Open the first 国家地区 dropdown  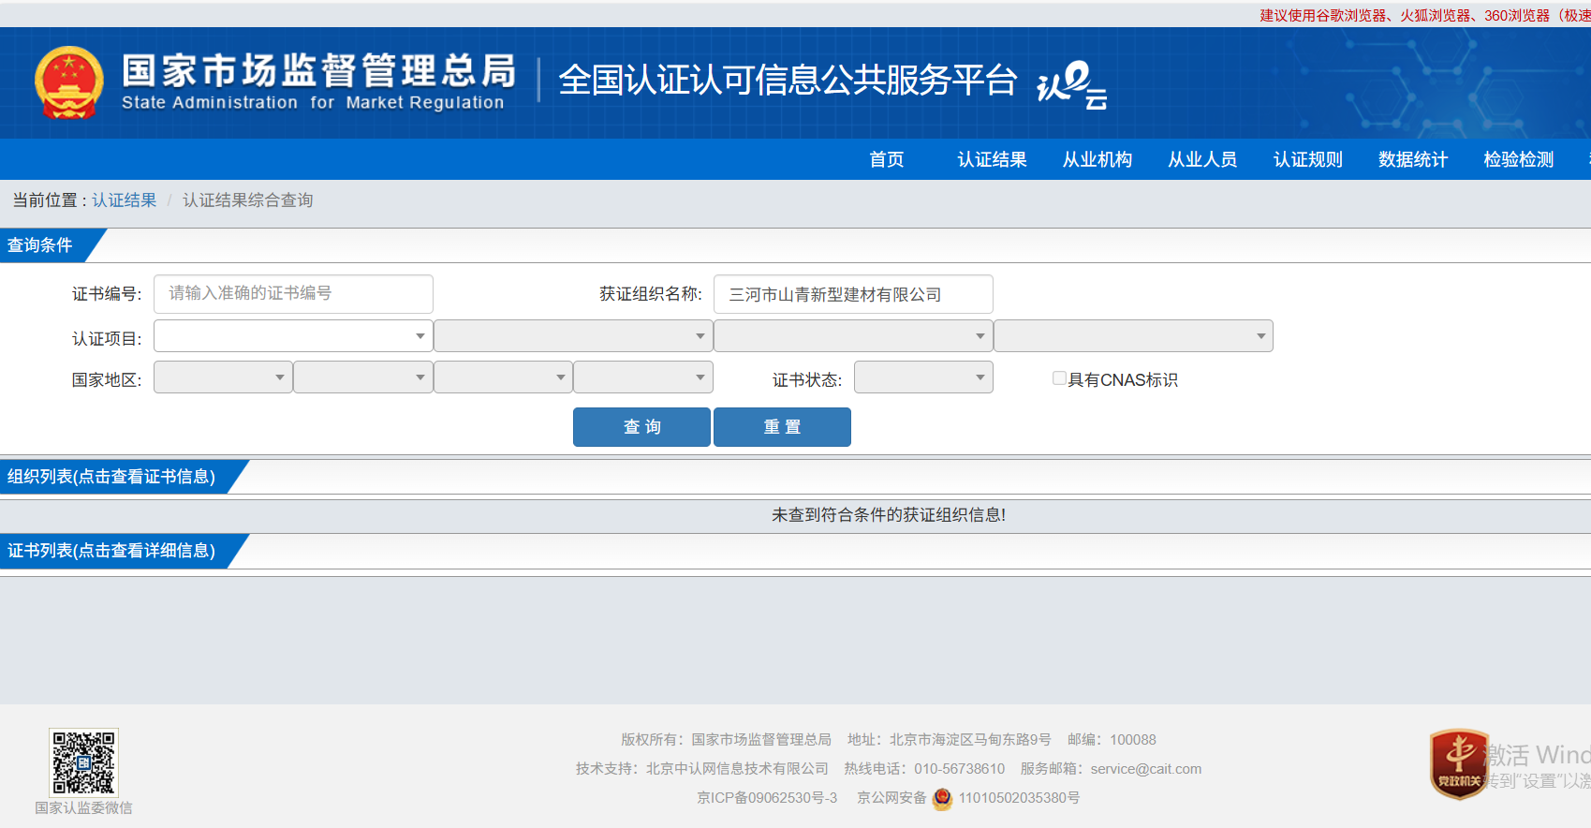tap(223, 377)
